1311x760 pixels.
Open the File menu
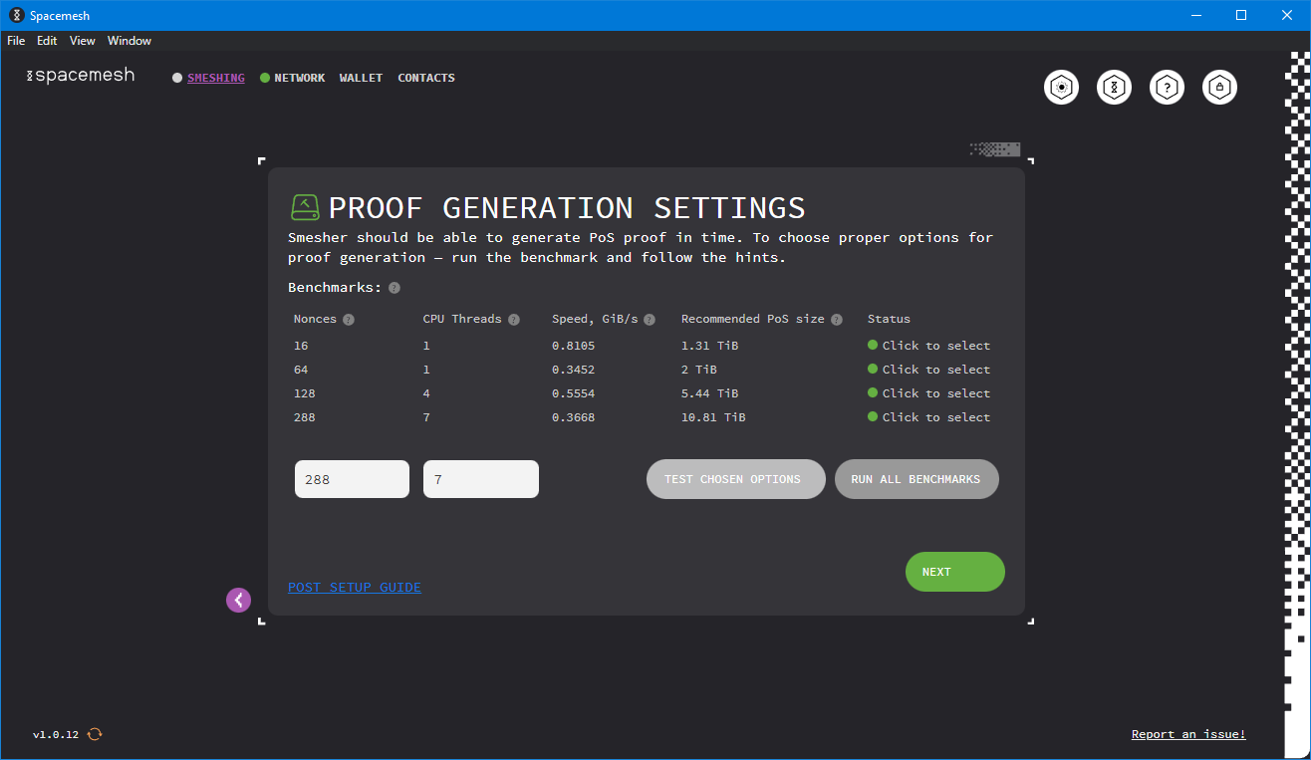tap(16, 41)
